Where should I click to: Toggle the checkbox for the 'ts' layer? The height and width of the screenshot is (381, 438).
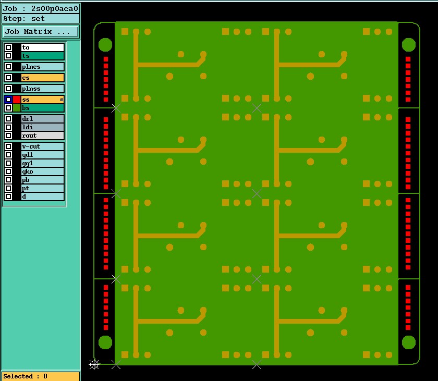coord(8,56)
